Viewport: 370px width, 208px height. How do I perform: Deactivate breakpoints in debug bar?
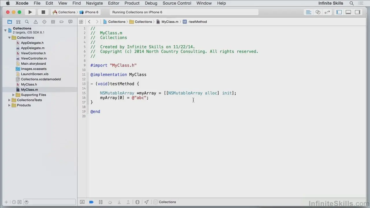(91, 202)
